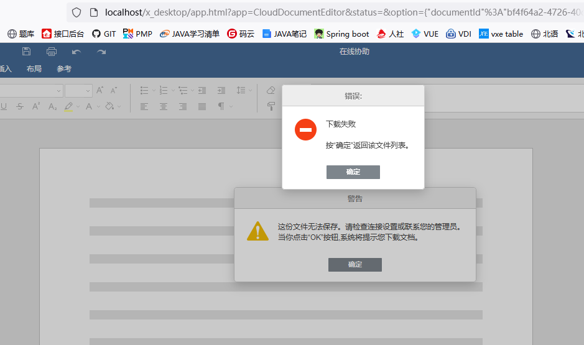This screenshot has height=345, width=584.
Task: Click the line spacing icon
Action: point(241,90)
